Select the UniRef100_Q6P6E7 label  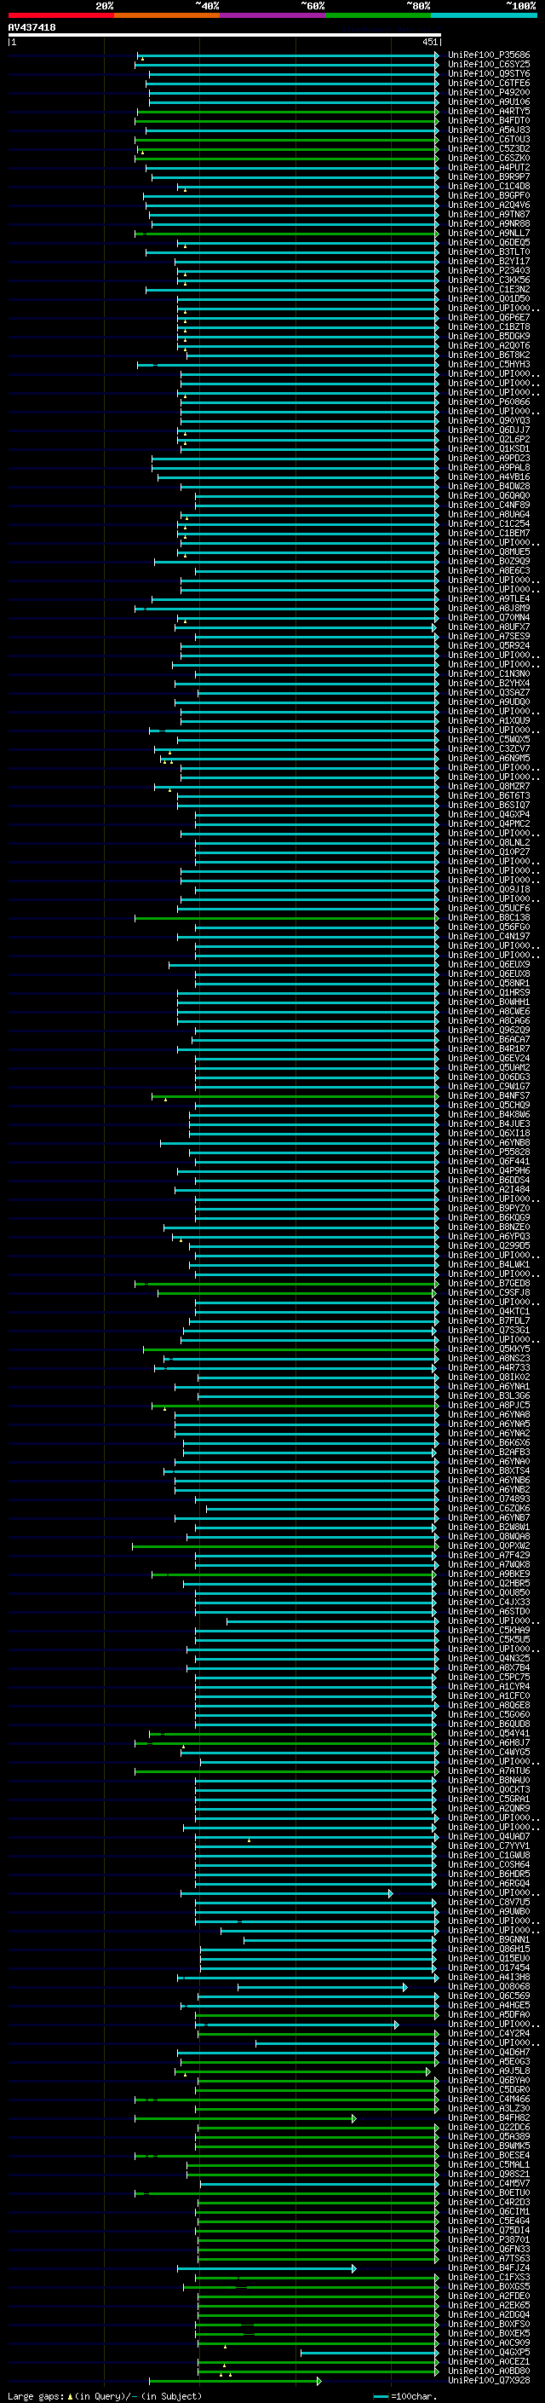click(x=489, y=317)
